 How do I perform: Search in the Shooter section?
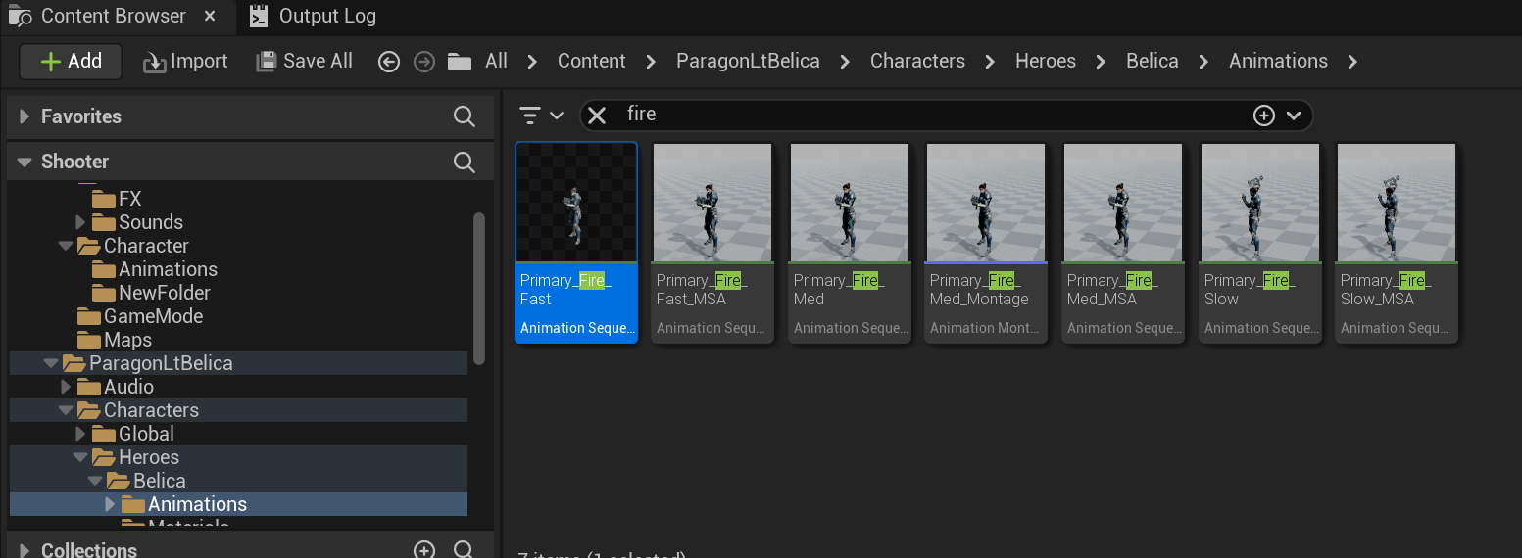(465, 162)
